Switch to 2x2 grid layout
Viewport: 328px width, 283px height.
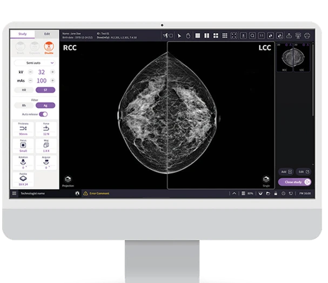coord(216,36)
